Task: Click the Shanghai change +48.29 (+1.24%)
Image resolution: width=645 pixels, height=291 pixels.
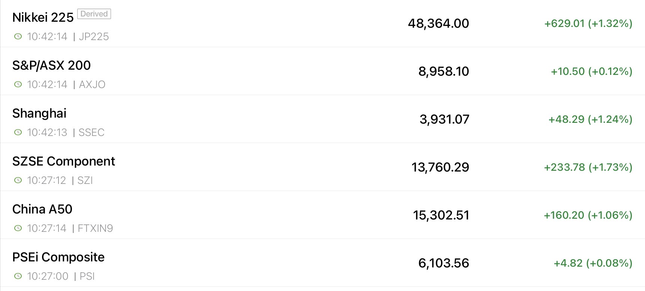Action: pyautogui.click(x=590, y=119)
